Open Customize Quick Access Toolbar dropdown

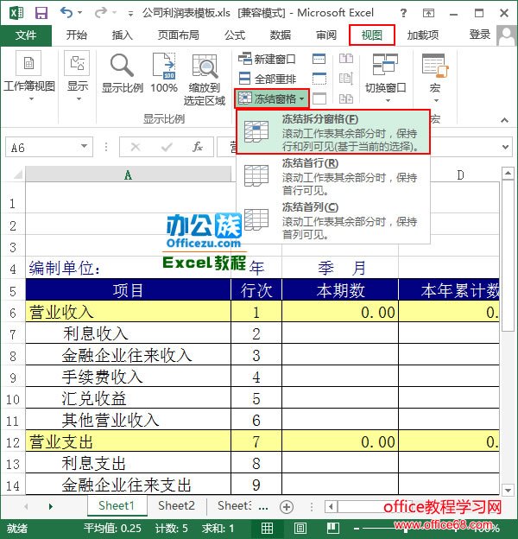click(130, 14)
